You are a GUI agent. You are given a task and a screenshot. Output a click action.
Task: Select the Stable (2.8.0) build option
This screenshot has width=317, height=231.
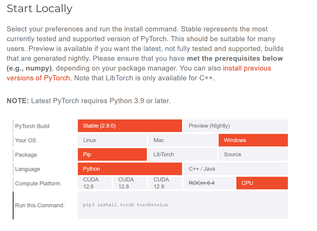point(130,126)
